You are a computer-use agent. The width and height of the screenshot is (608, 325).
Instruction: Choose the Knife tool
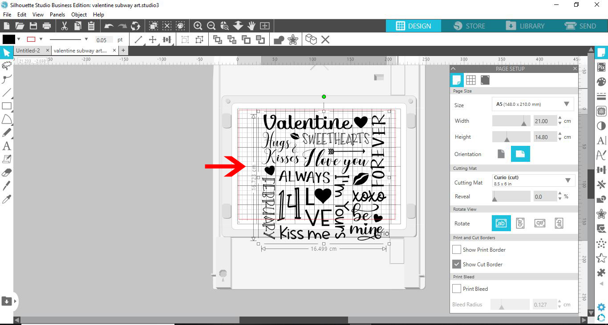point(7,185)
